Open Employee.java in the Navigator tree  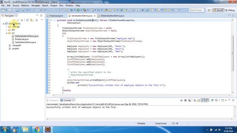(21, 39)
